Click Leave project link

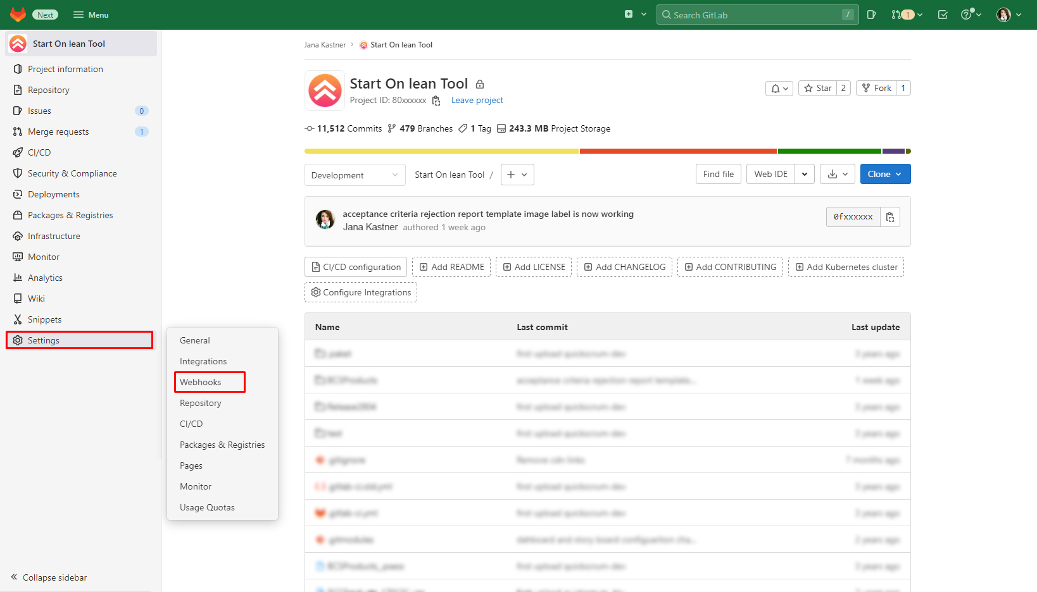pos(477,100)
